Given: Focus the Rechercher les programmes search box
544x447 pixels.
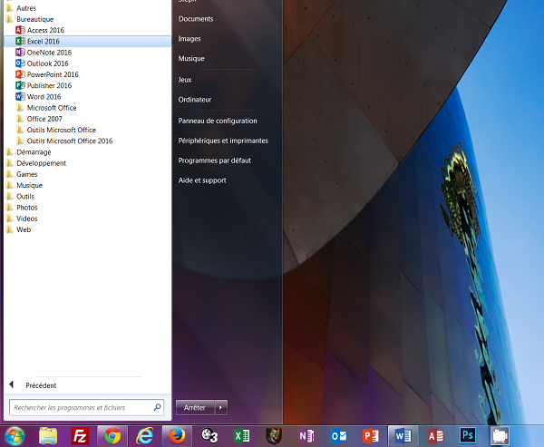Looking at the screenshot, I should click(x=87, y=408).
